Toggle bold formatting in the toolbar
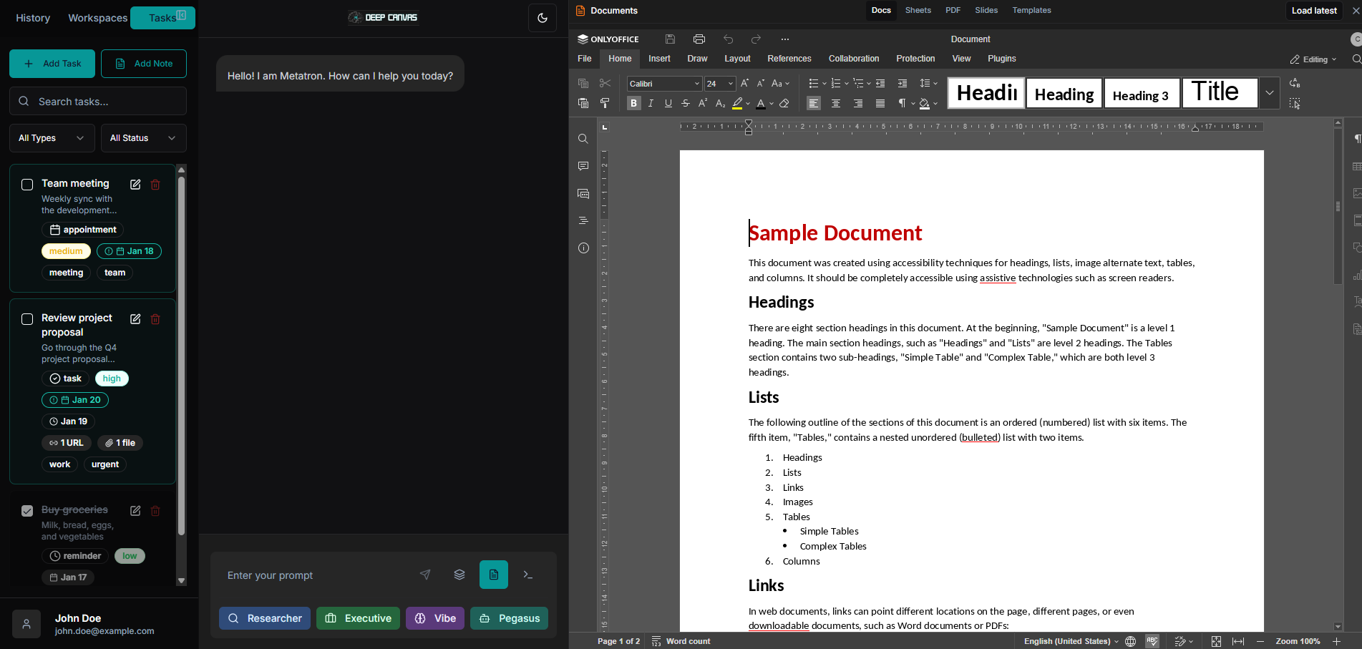Viewport: 1362px width, 649px height. [633, 103]
